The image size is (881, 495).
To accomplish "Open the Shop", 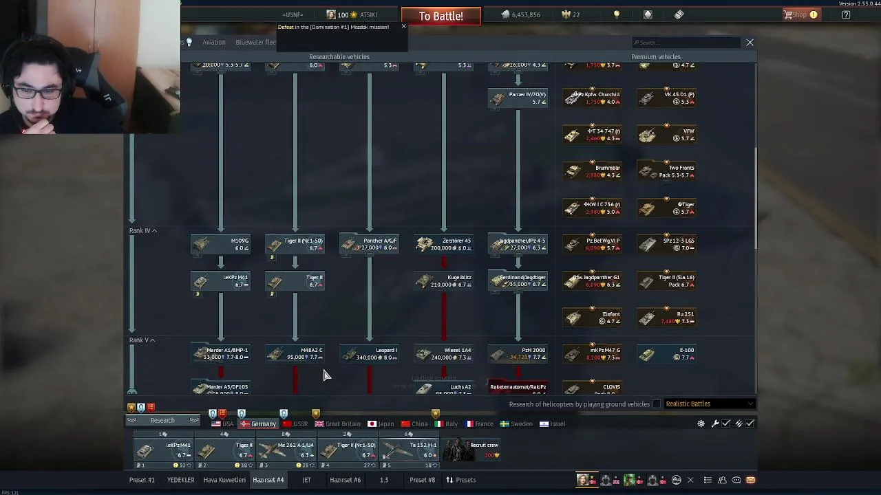I will pyautogui.click(x=800, y=14).
